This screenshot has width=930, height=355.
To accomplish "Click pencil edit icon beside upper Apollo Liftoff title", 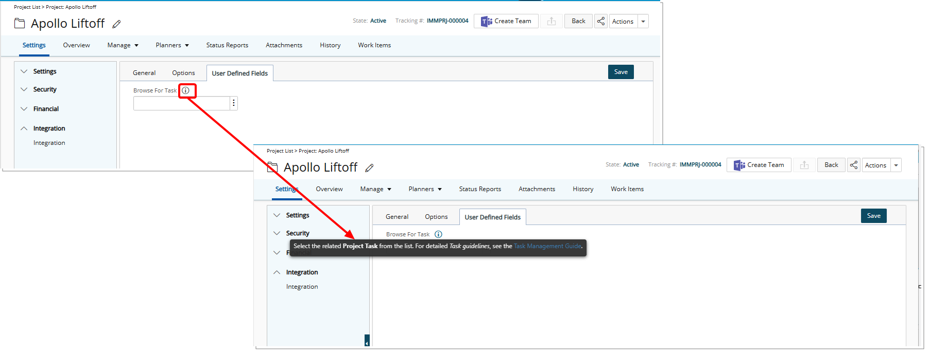I will point(117,24).
